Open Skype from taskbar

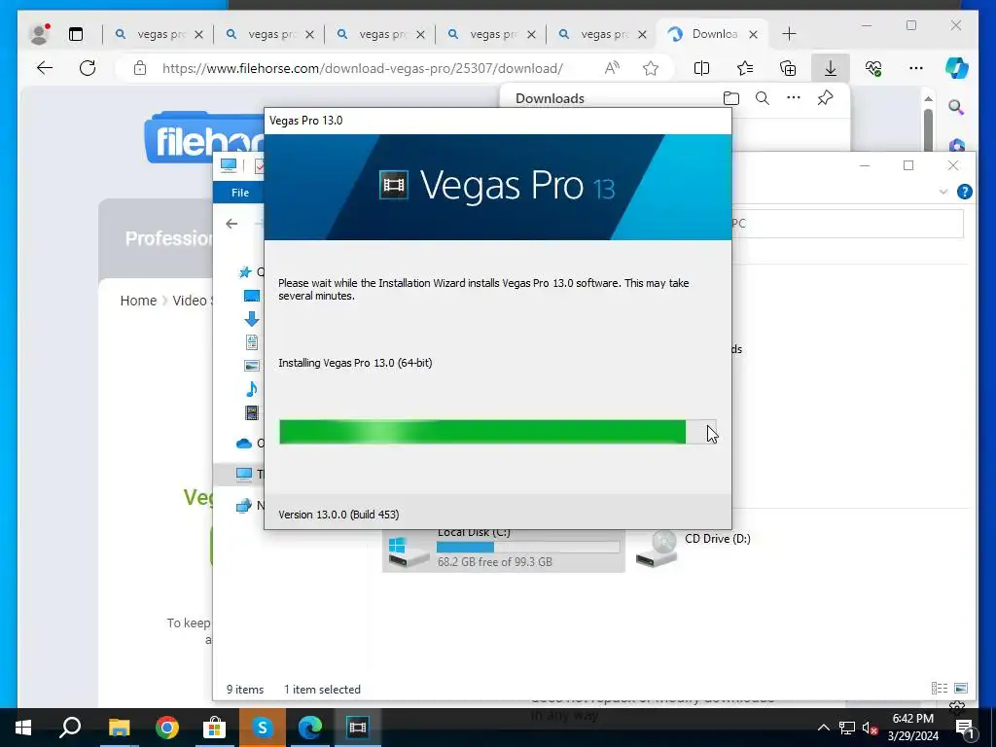(x=263, y=728)
